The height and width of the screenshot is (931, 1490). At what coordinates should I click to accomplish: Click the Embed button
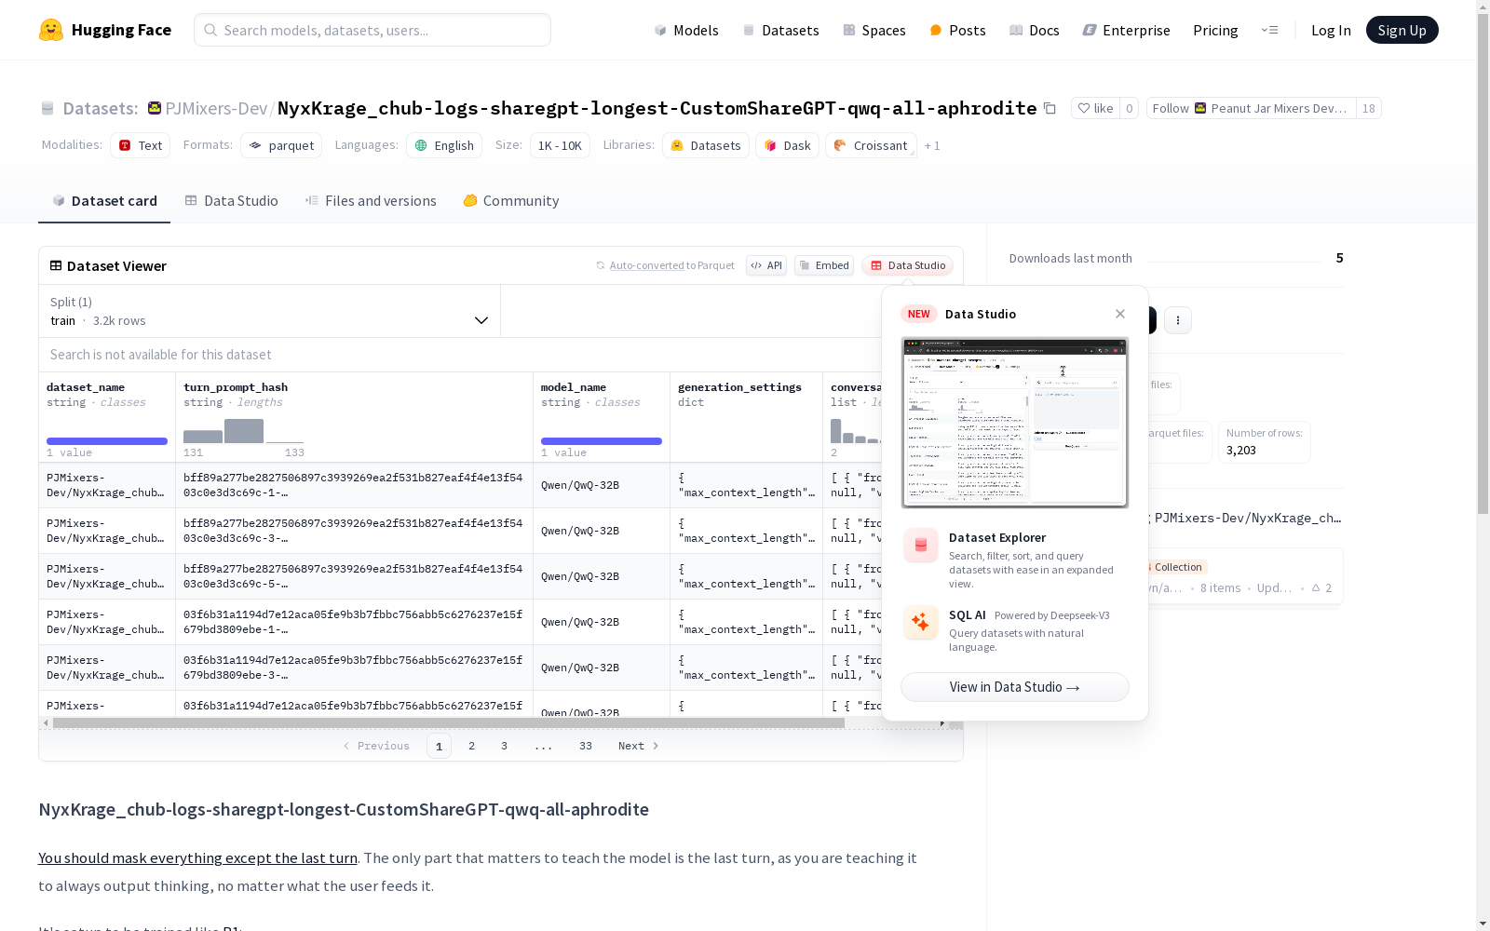point(824,265)
